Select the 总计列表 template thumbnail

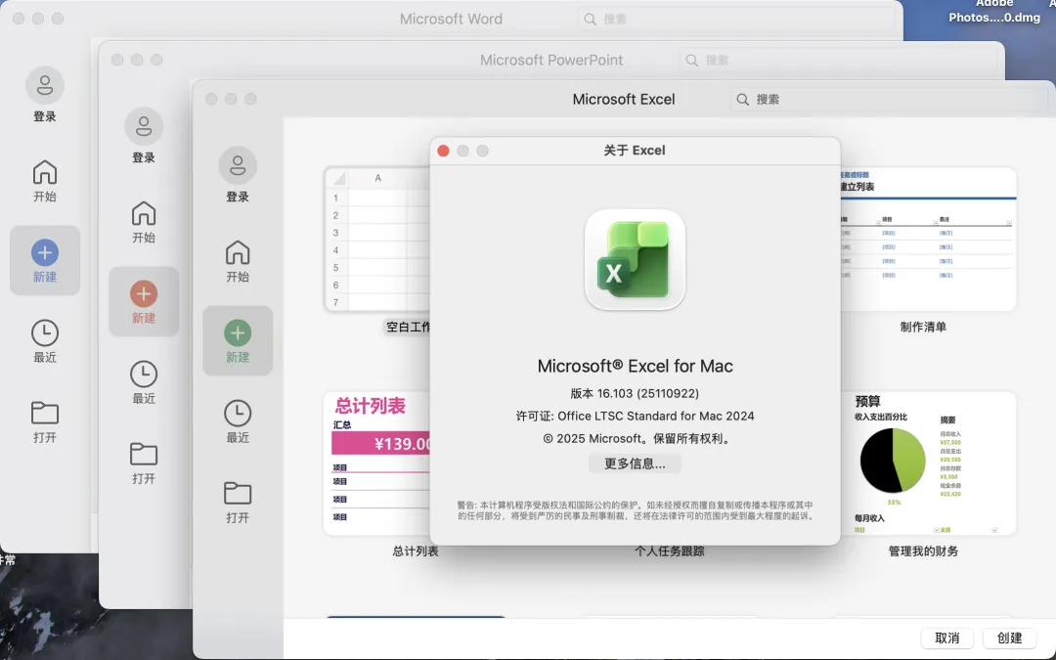pos(381,462)
